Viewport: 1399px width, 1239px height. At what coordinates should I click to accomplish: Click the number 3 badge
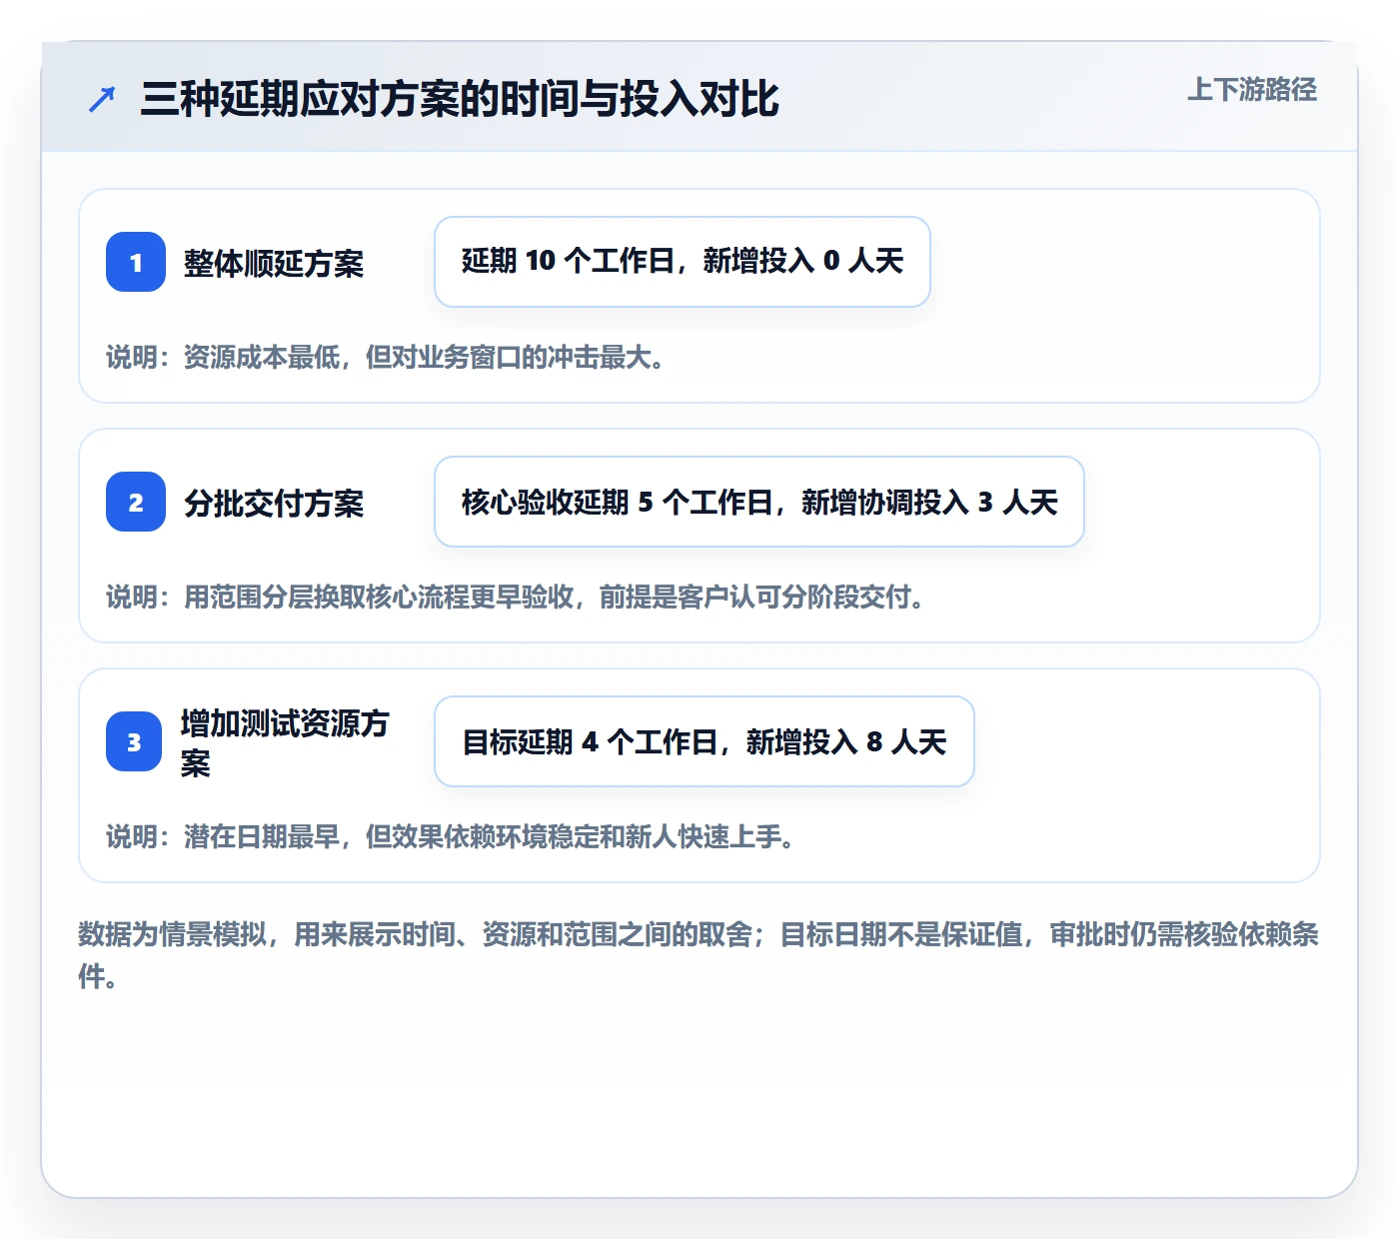pos(134,741)
